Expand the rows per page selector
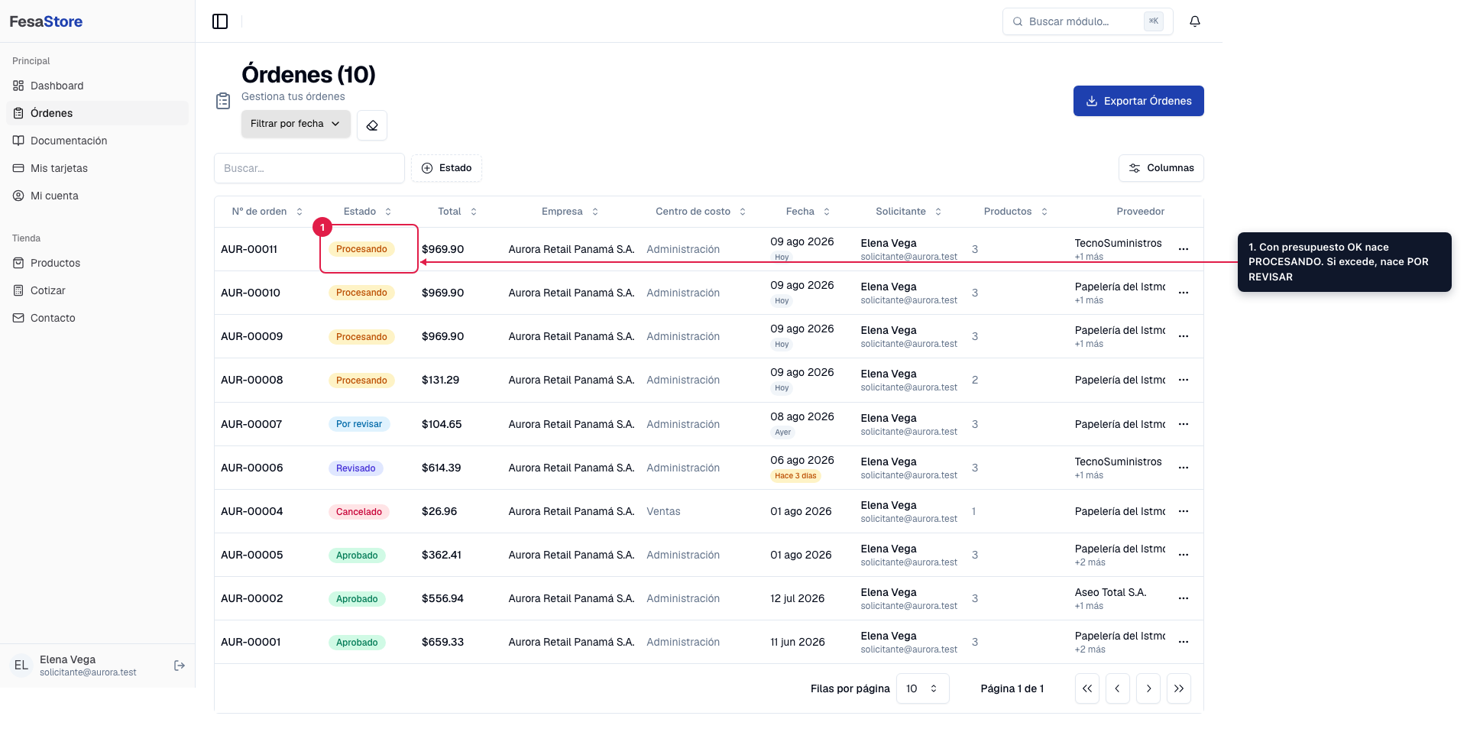 (x=922, y=688)
